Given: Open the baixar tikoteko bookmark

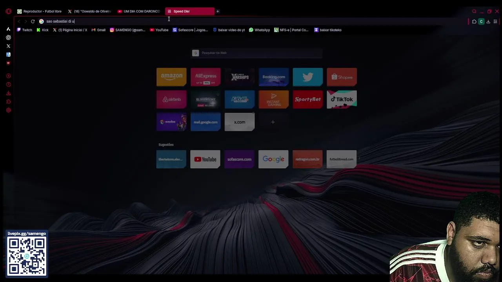Looking at the screenshot, I should coord(328,30).
